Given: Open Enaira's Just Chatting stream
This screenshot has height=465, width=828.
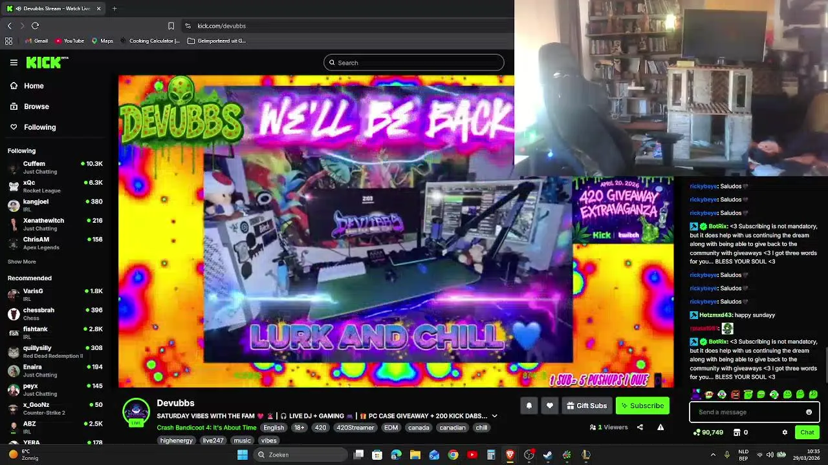Looking at the screenshot, I should click(x=55, y=371).
